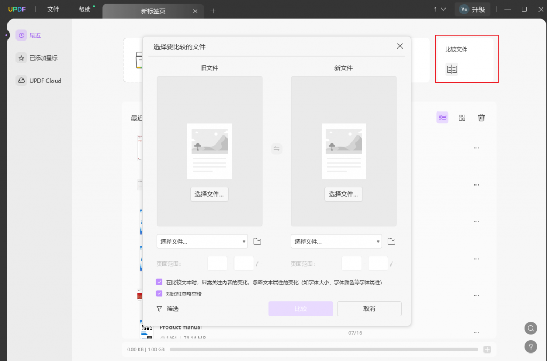This screenshot has height=361, width=547.
Task: Click the cloud storage usage bar
Action: [x=324, y=349]
